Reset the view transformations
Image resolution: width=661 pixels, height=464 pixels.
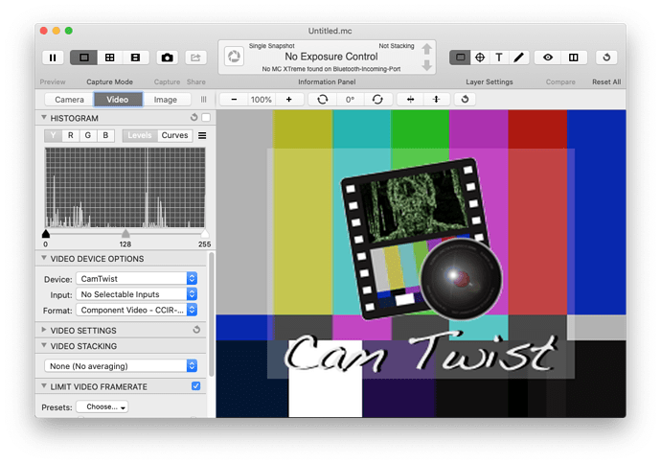465,100
